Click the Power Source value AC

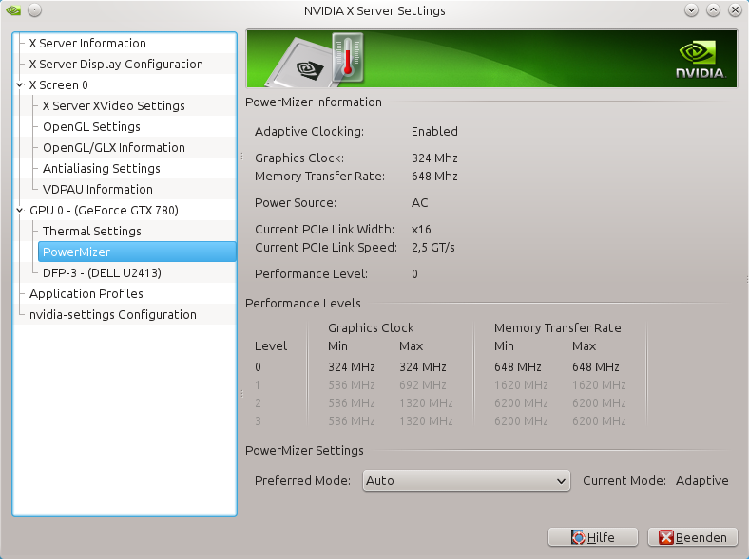point(419,203)
